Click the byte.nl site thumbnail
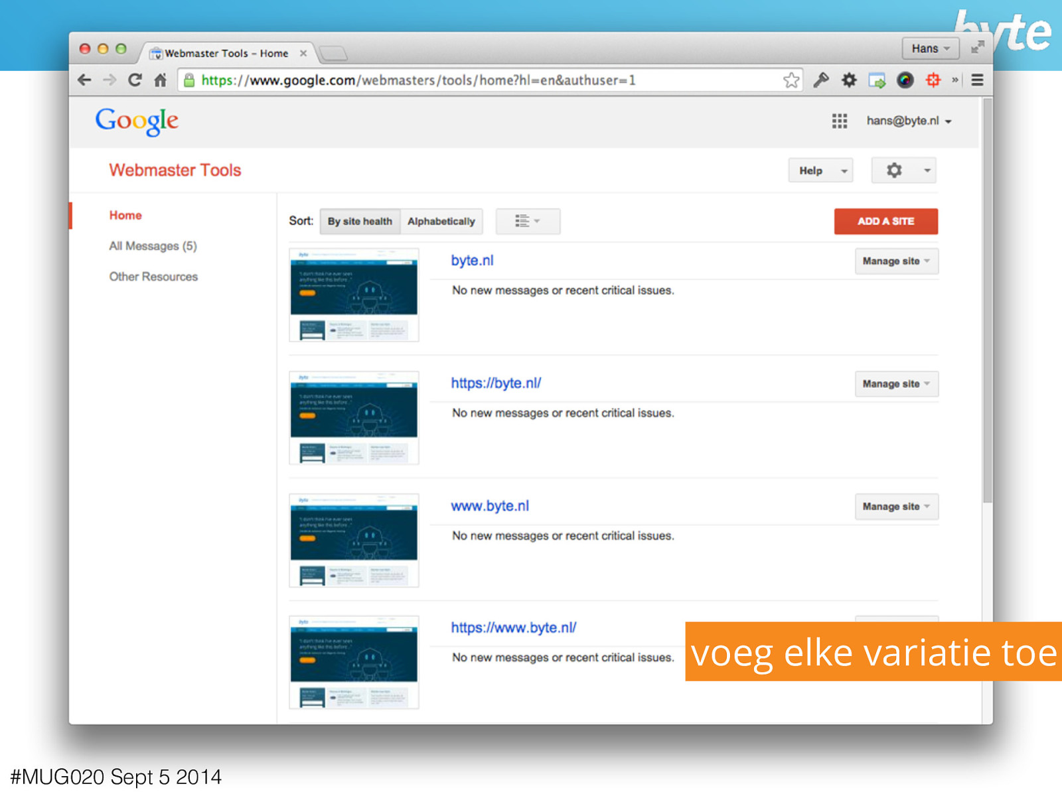This screenshot has height=796, width=1062. click(x=354, y=295)
